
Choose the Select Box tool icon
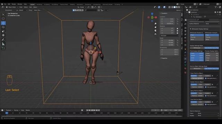[3, 14]
